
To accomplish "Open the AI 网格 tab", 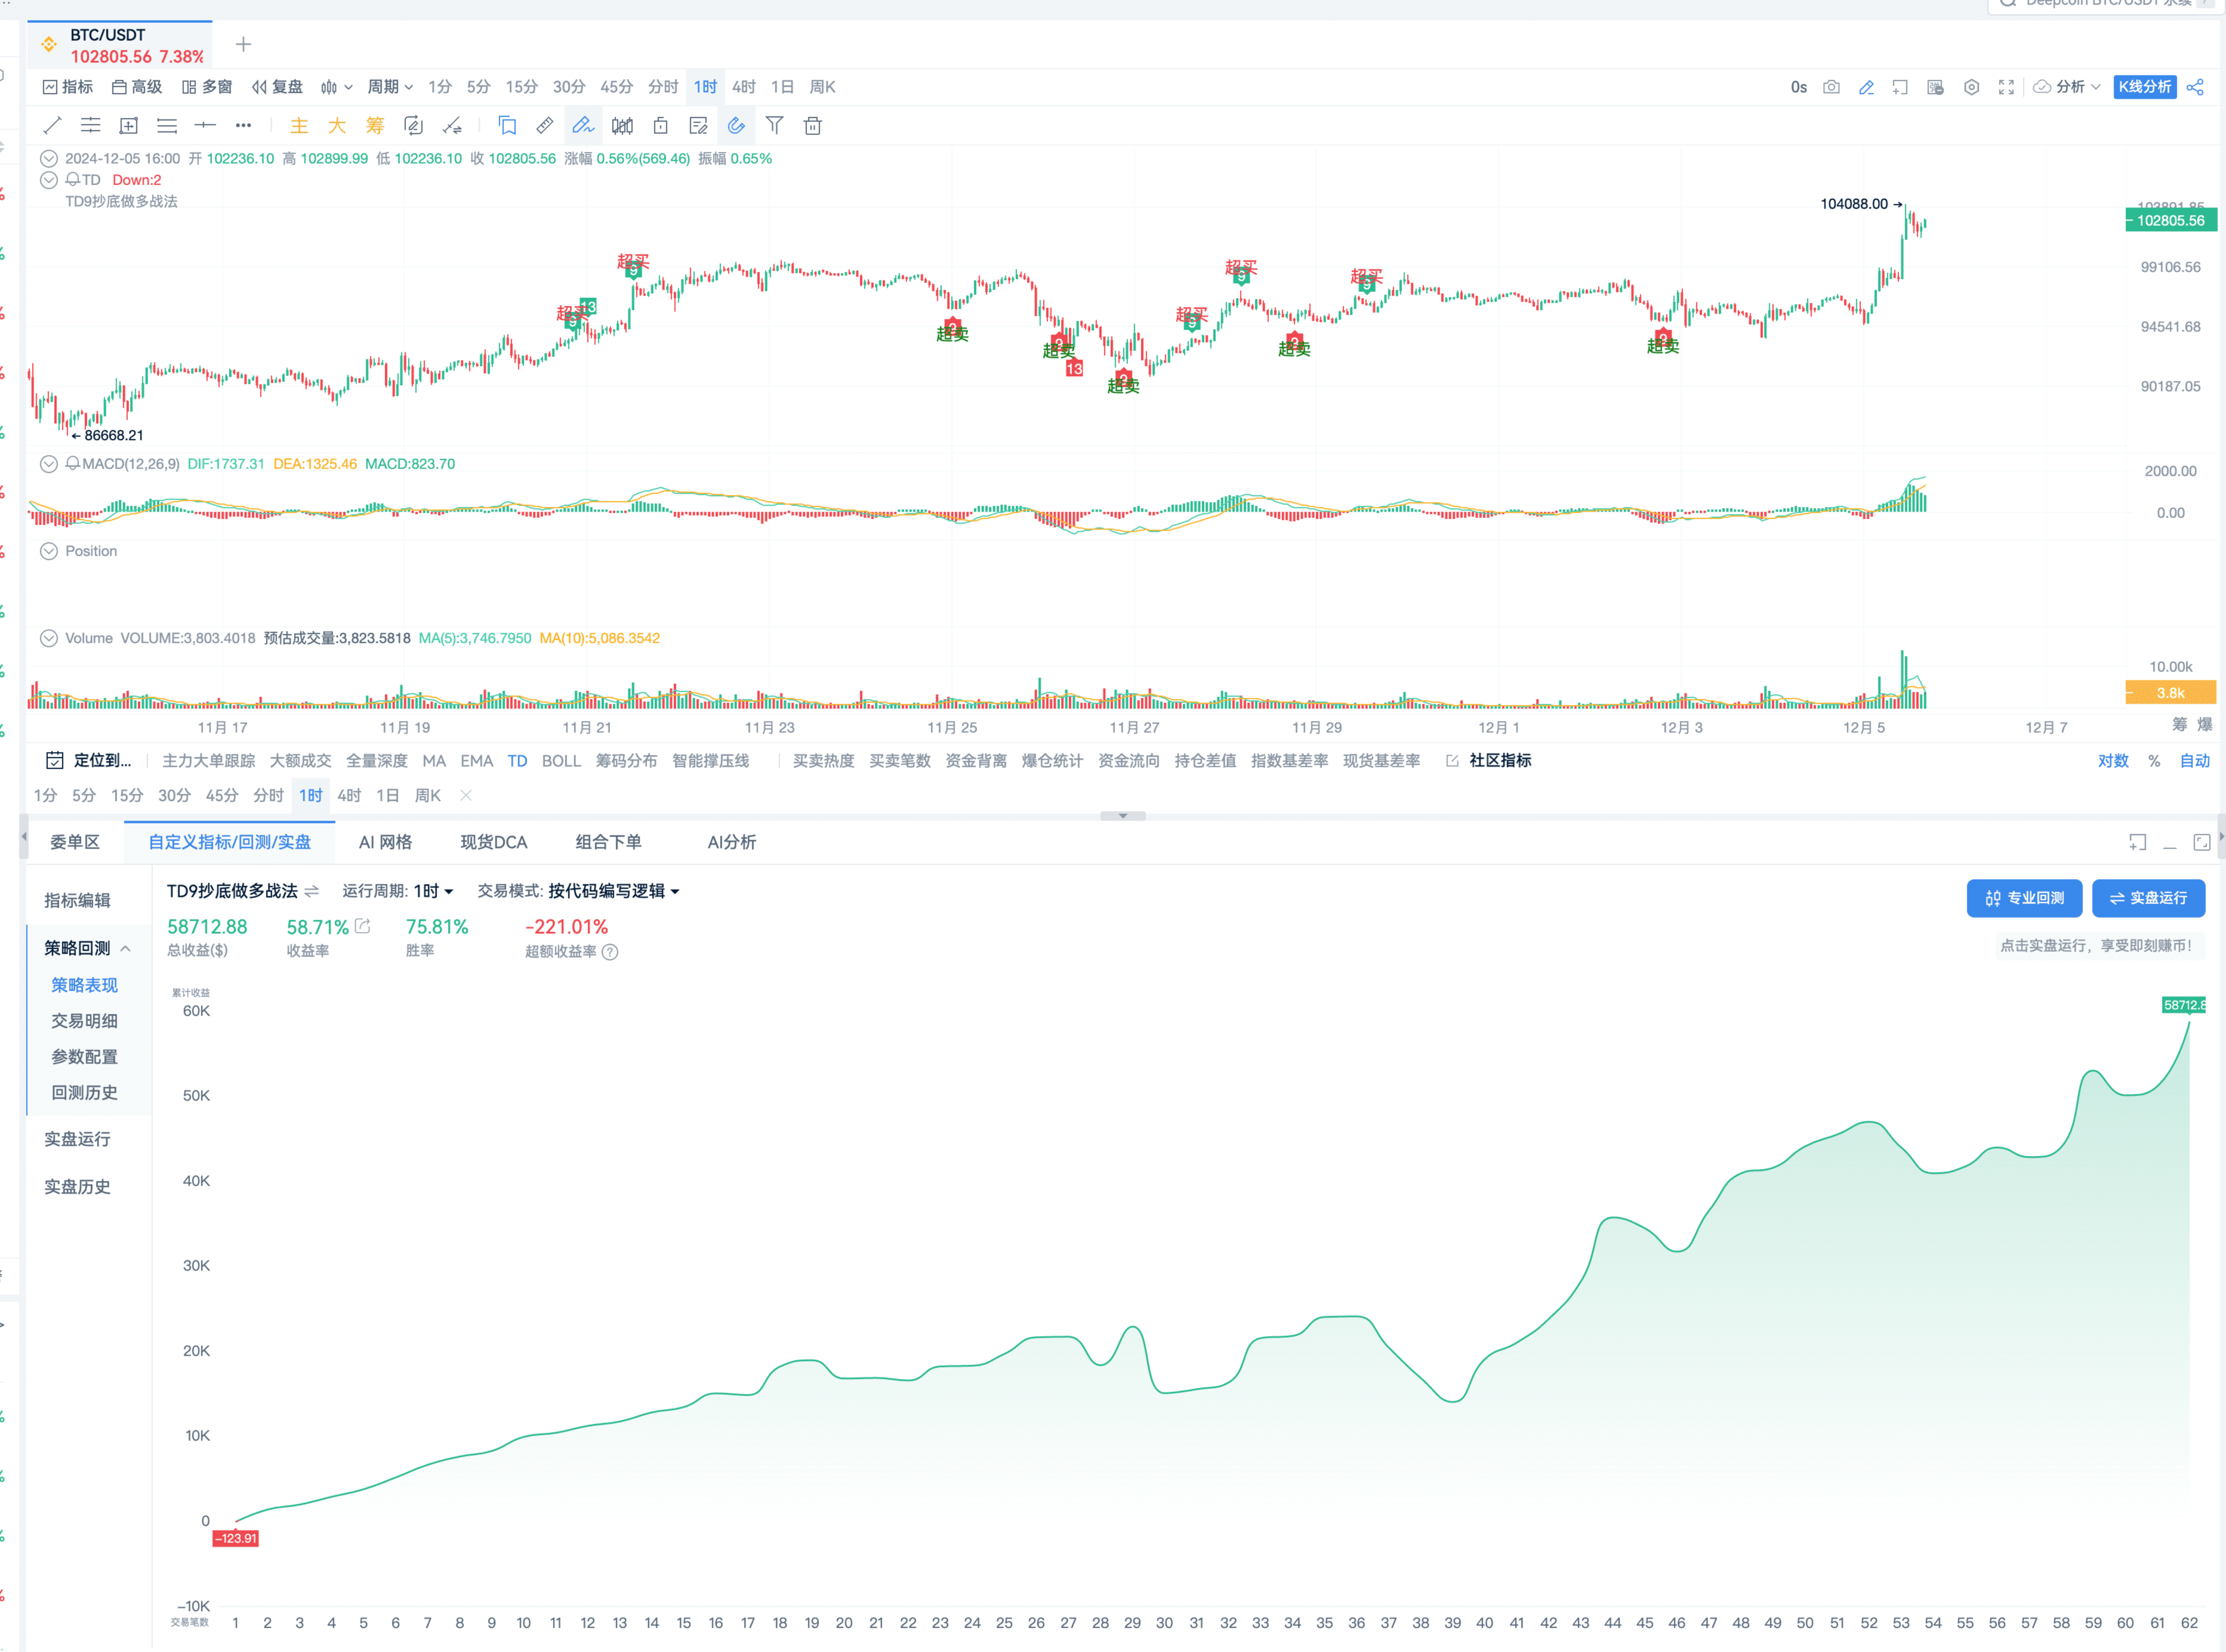I will coord(385,842).
